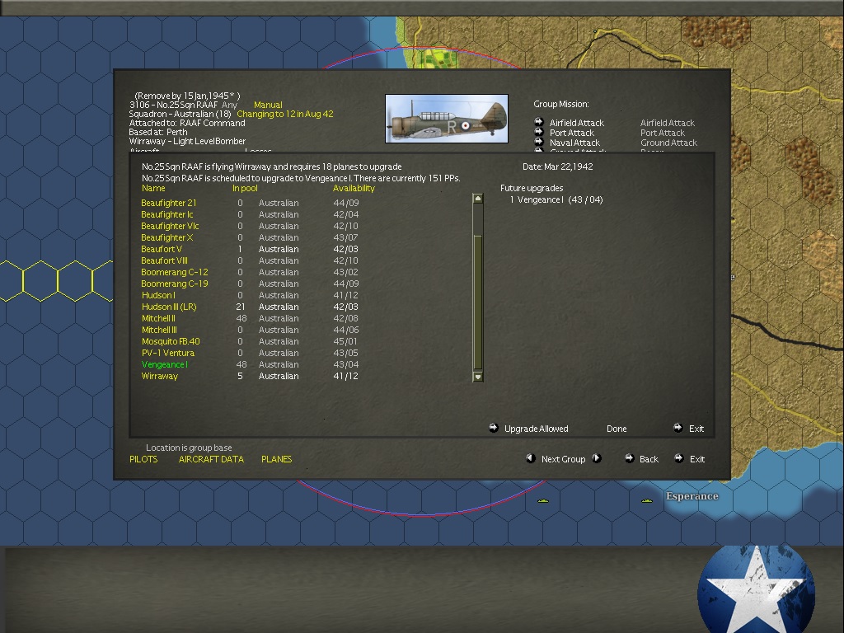Click the Exit arrow icon next to Back
Image resolution: width=844 pixels, height=633 pixels.
(x=679, y=458)
